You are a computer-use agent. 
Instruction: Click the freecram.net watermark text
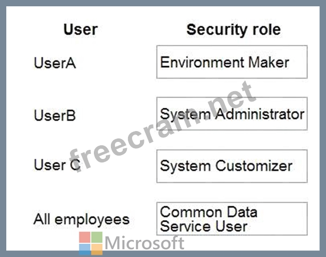[x=162, y=127]
